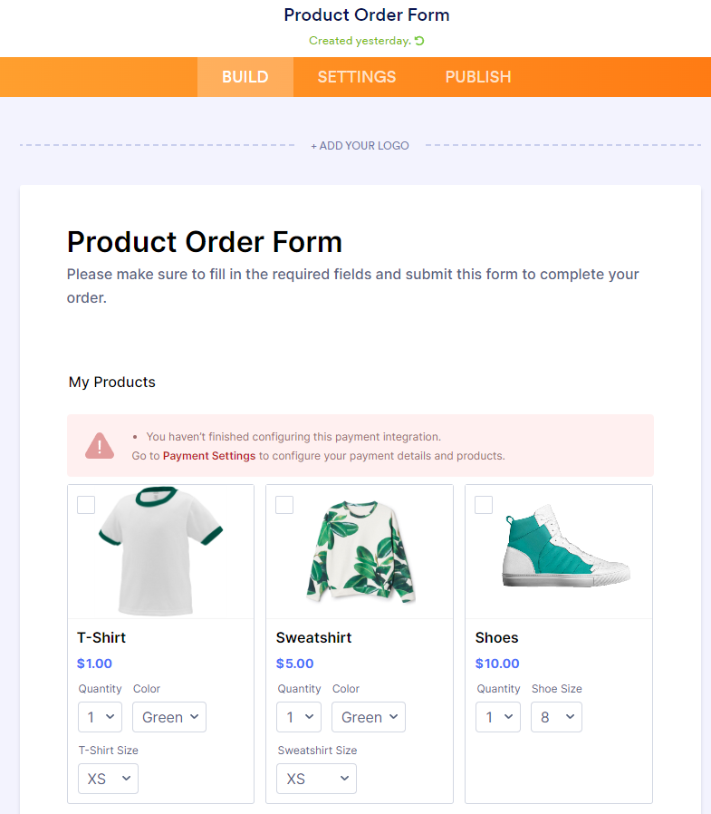Check the Shoes product checkbox
The height and width of the screenshot is (814, 711).
[484, 505]
